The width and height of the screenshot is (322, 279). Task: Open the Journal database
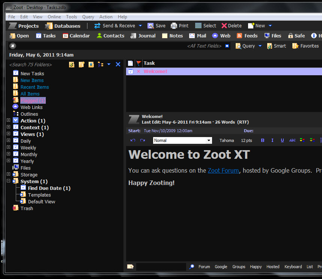[x=143, y=36]
